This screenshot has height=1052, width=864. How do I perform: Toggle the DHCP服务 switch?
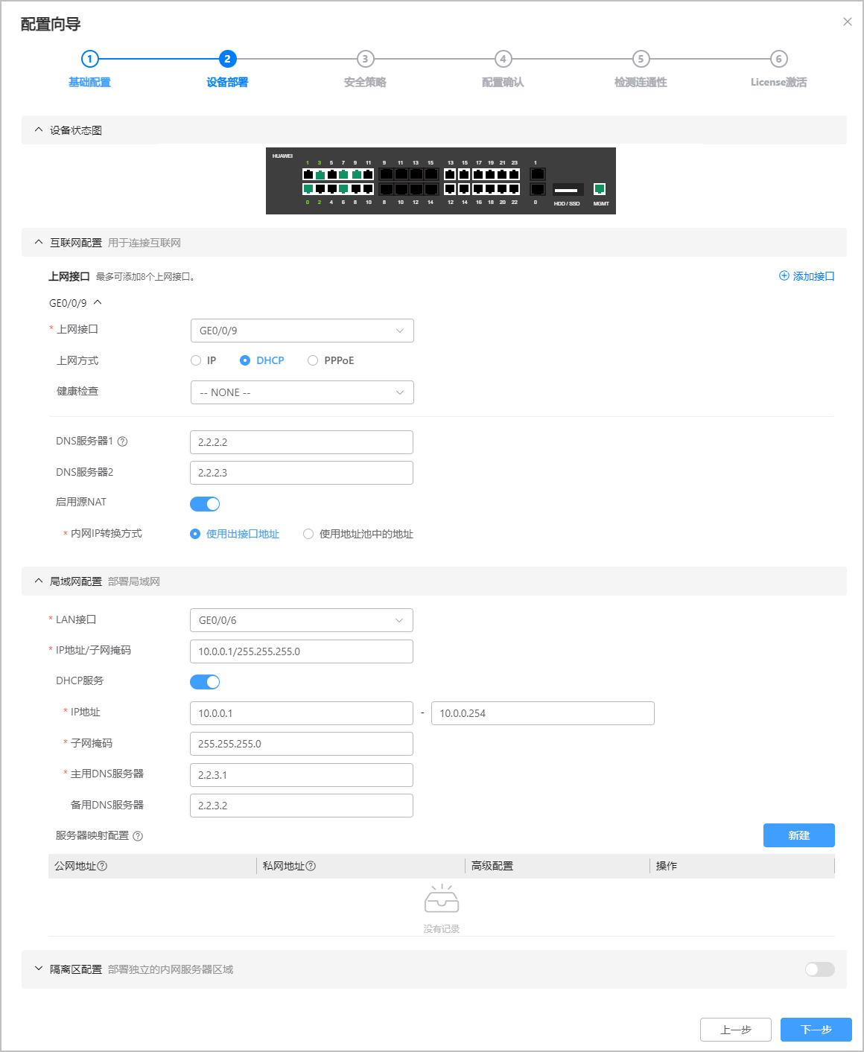[x=205, y=682]
